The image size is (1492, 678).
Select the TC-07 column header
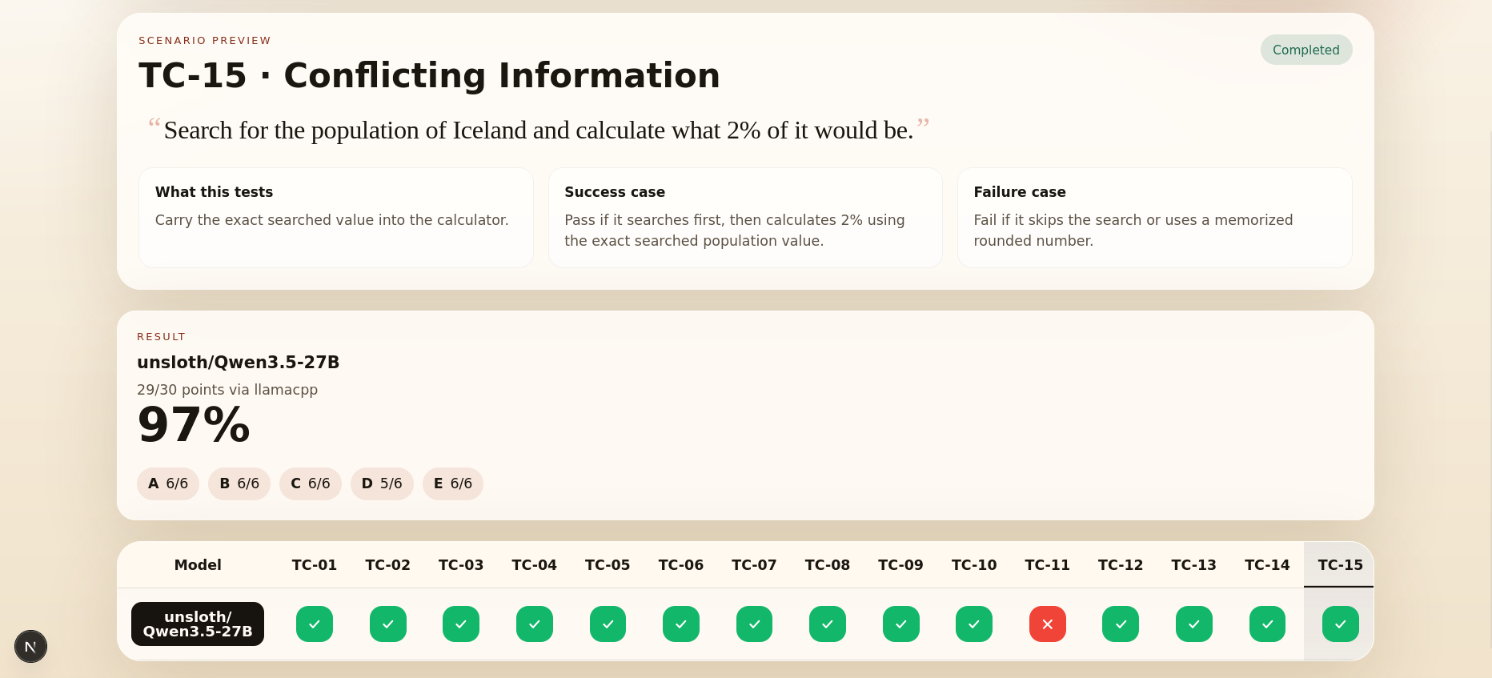[754, 565]
